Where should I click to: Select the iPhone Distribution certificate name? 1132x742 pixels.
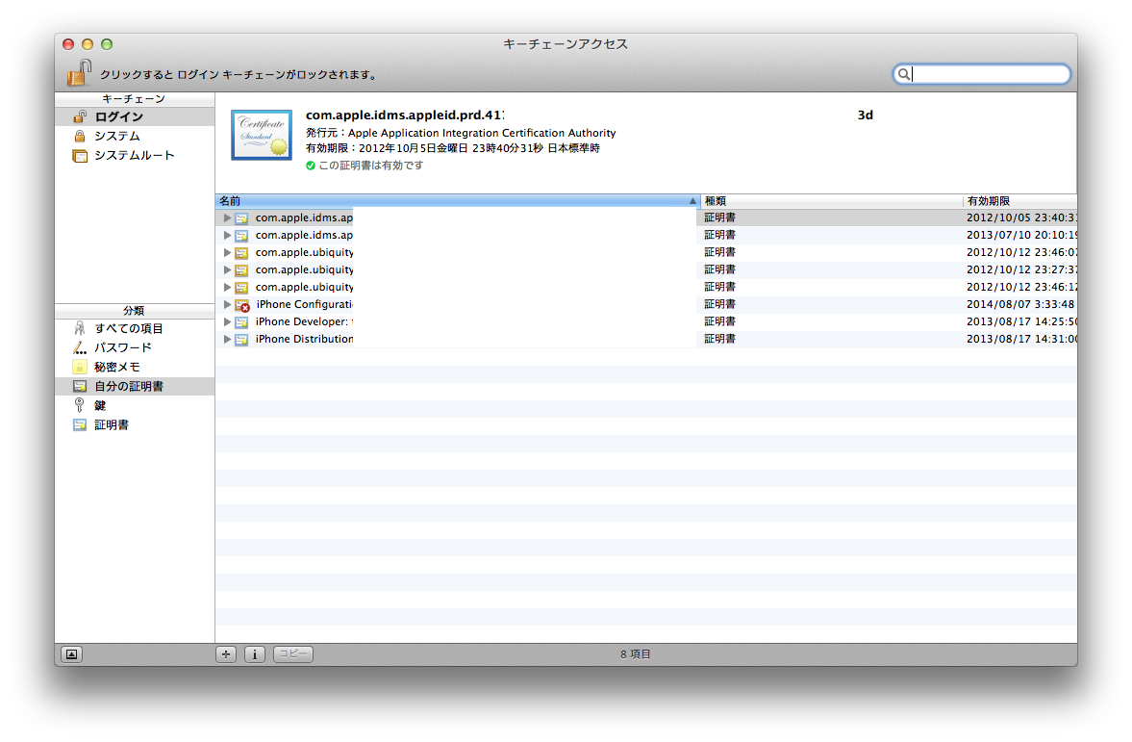[304, 339]
